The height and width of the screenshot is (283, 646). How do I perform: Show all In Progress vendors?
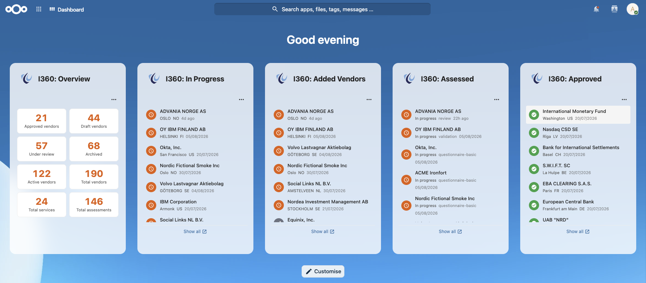point(195,232)
